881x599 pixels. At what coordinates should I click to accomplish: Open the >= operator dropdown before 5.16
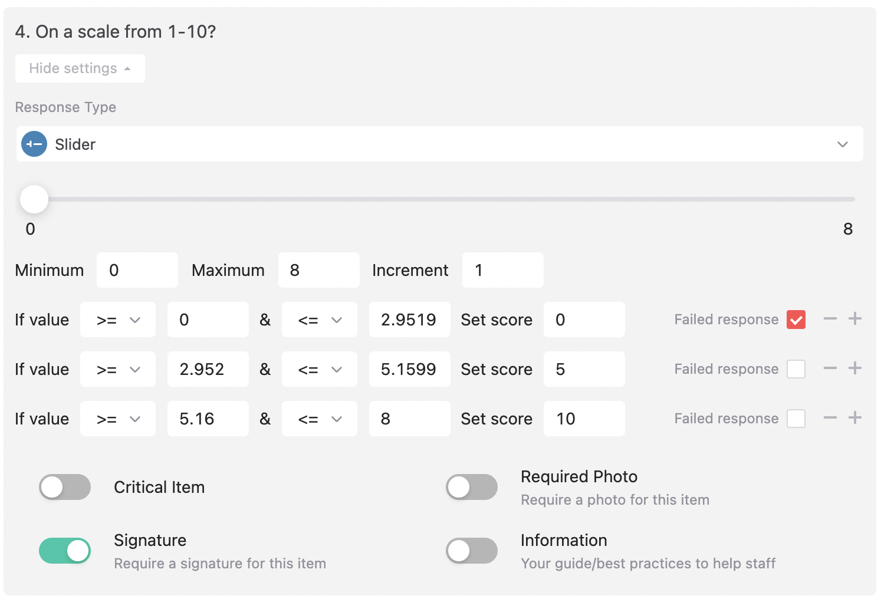(118, 419)
